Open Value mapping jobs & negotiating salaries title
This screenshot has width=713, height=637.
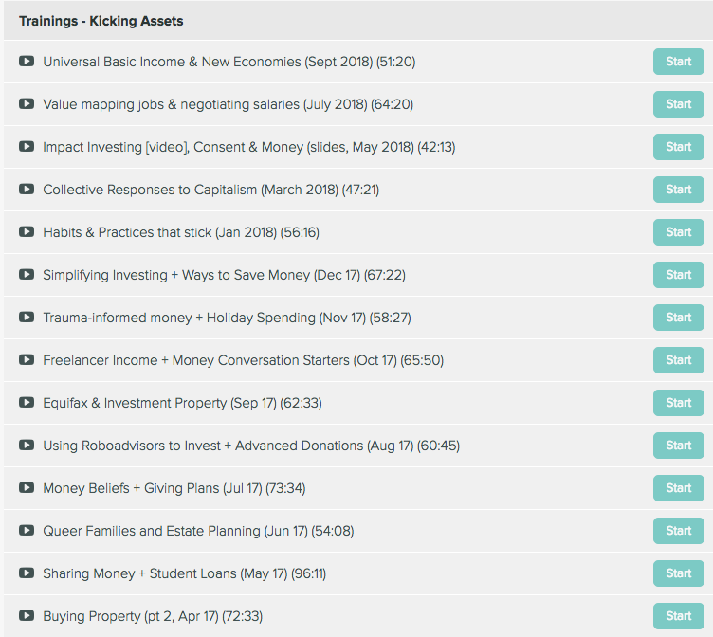228,104
